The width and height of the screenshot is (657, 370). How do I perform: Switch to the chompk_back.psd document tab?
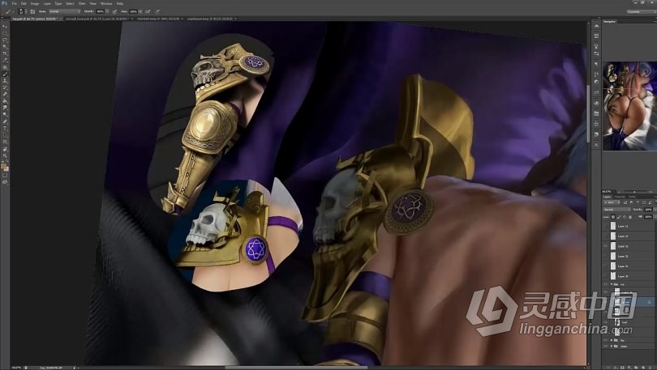coord(97,19)
